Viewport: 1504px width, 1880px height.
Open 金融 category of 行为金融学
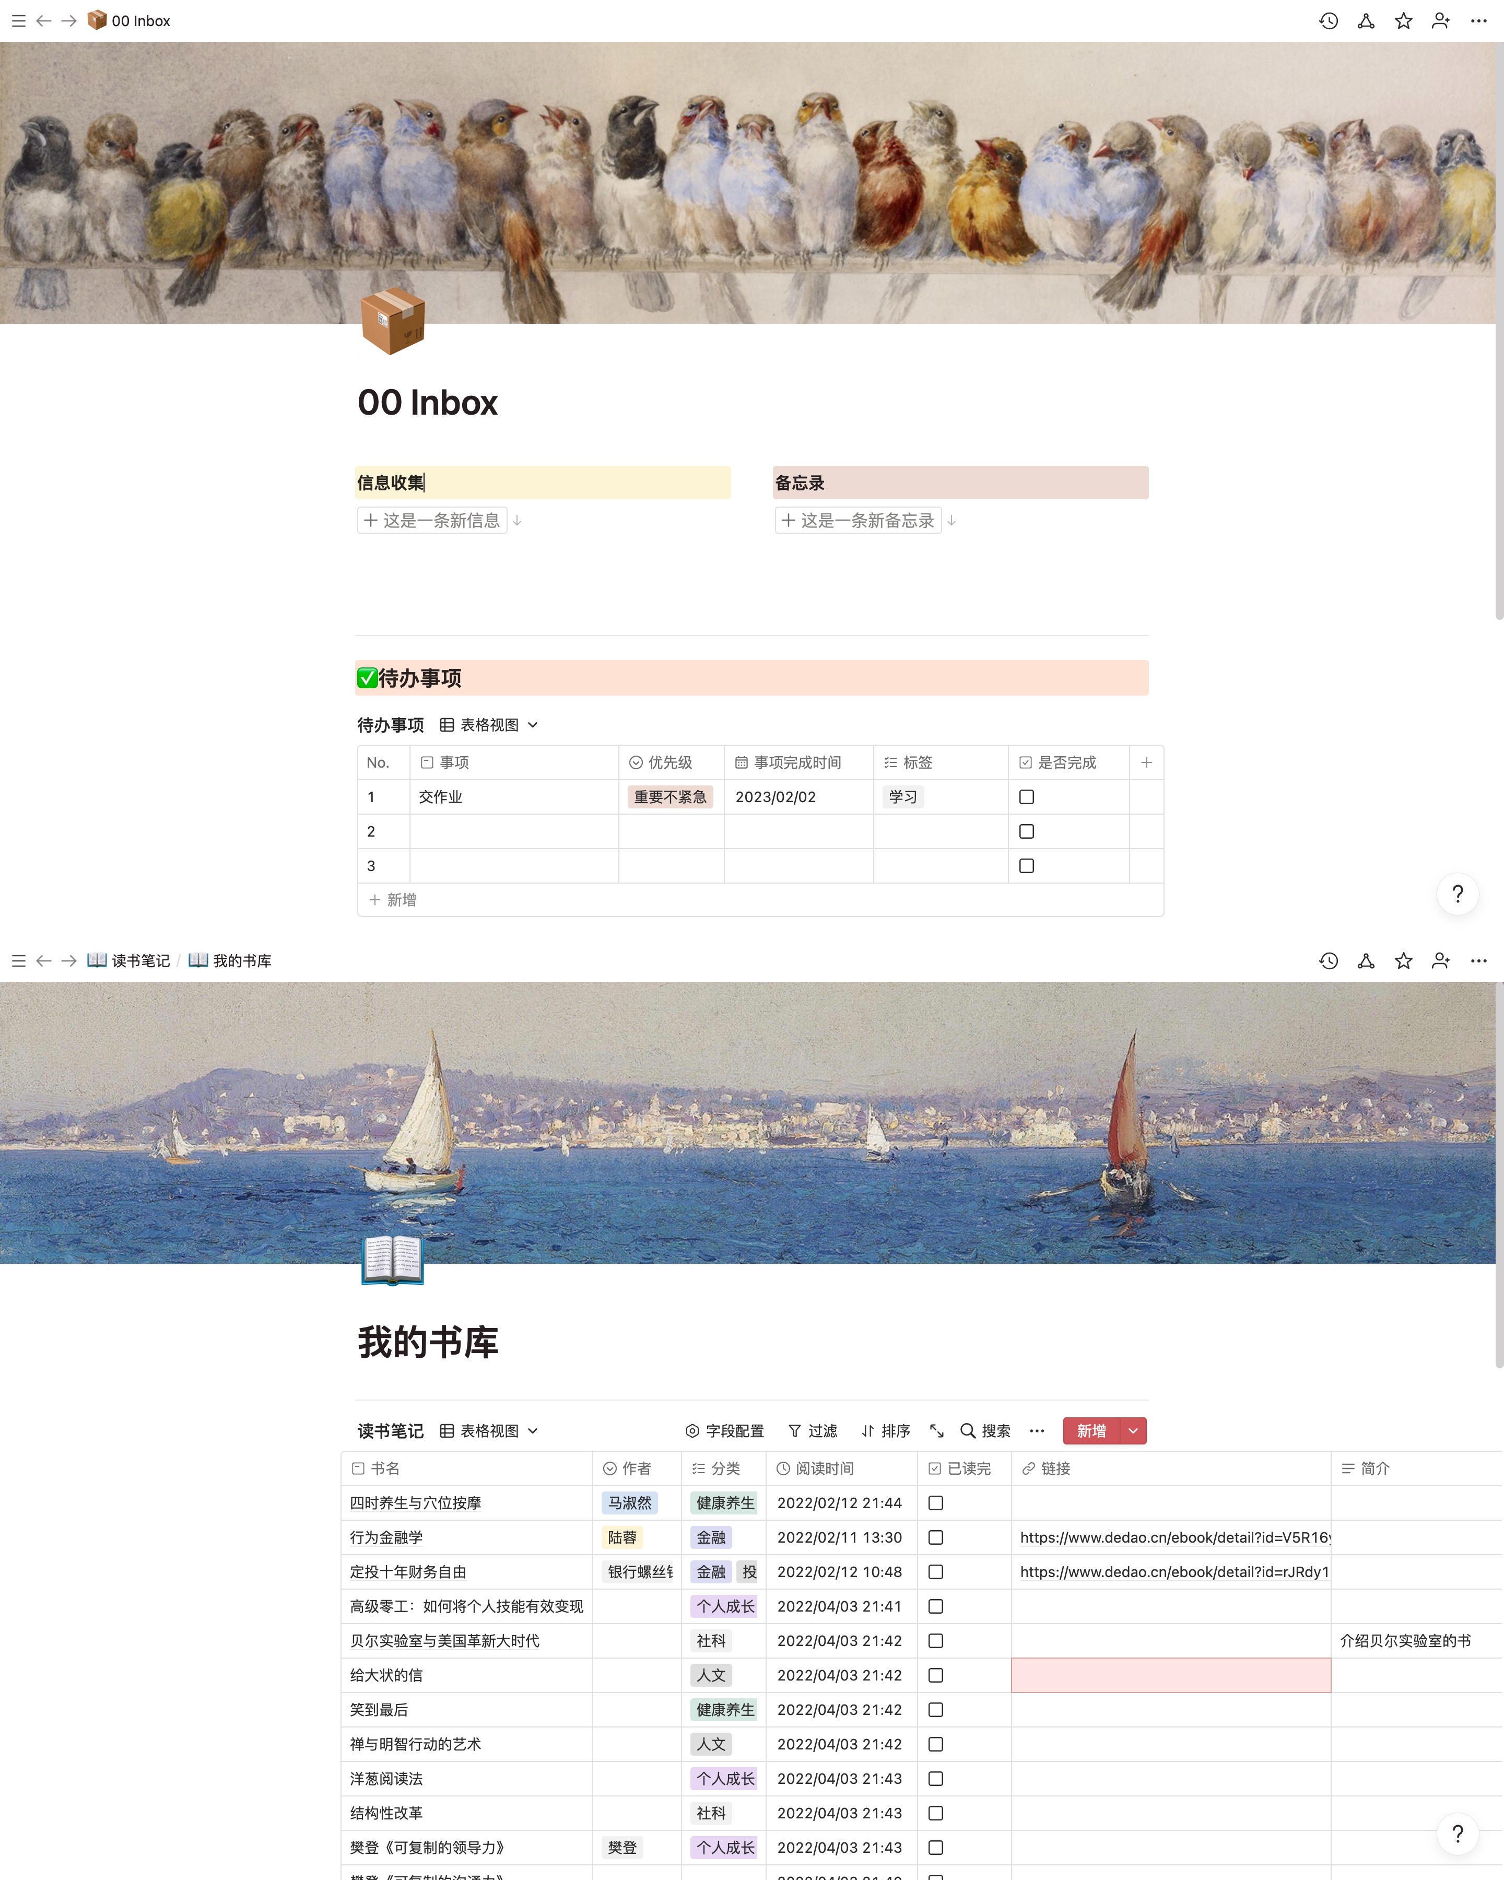tap(711, 1537)
